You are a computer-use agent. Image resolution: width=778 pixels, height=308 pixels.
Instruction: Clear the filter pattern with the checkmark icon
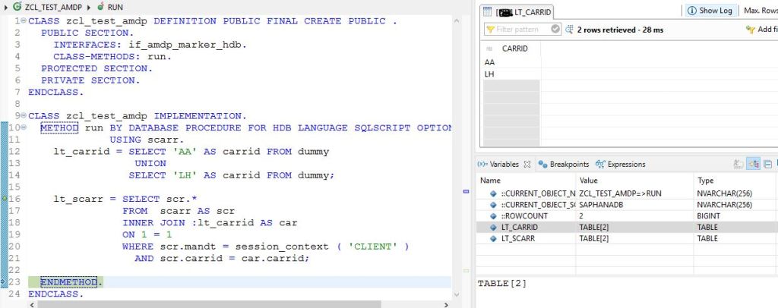coord(556,29)
